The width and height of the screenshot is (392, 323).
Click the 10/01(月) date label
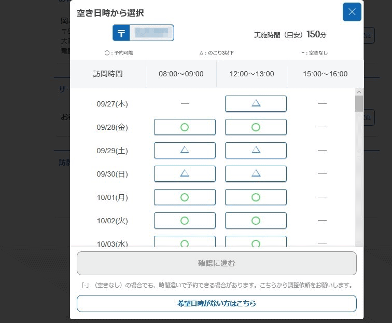tap(112, 197)
